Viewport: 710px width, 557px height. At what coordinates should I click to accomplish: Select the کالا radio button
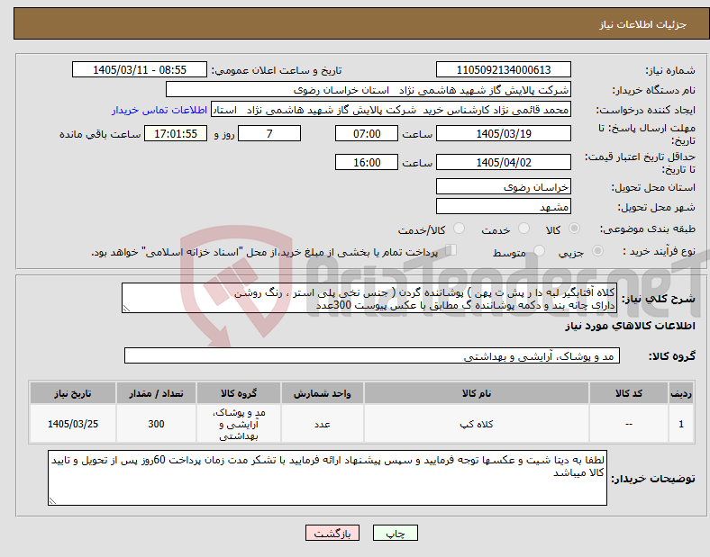coord(574,229)
